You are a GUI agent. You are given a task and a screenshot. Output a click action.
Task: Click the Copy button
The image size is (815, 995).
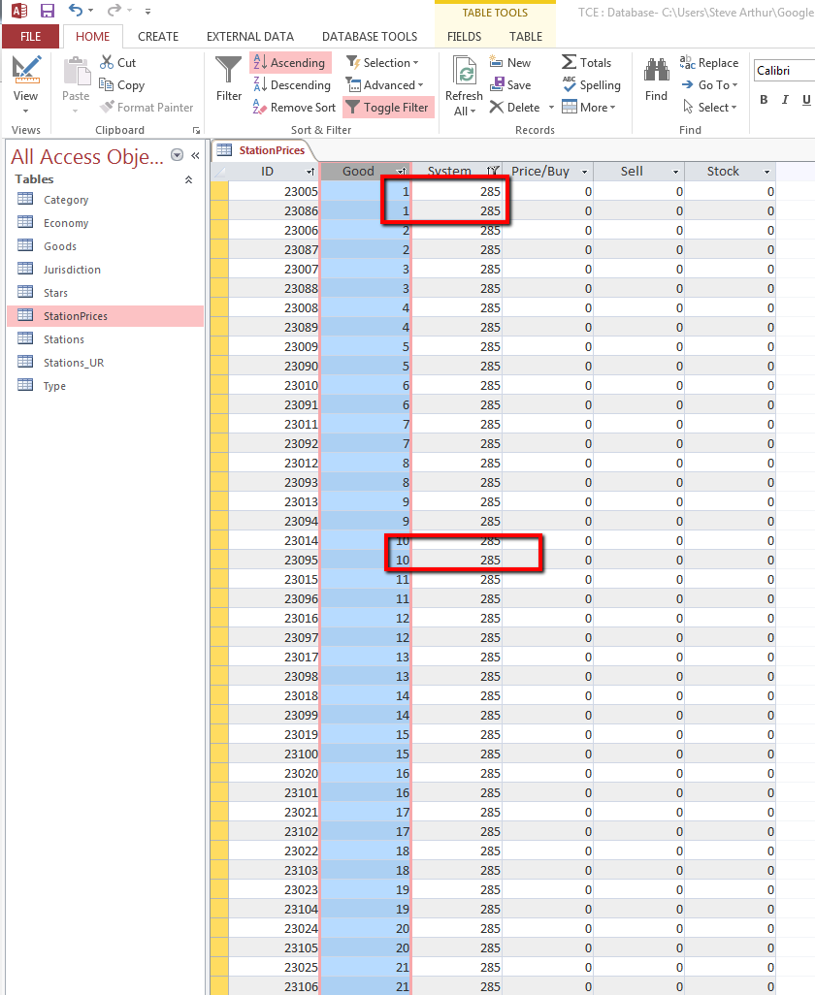[x=122, y=85]
